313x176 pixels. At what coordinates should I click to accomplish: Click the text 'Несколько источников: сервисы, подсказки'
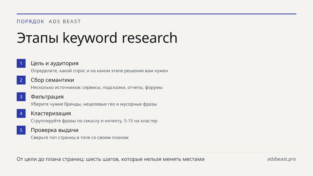click(x=79, y=87)
